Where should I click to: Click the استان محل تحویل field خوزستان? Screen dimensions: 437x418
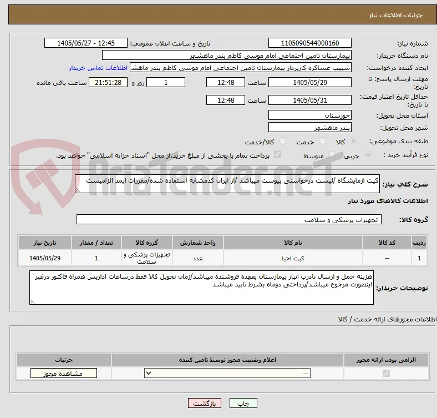[309, 115]
